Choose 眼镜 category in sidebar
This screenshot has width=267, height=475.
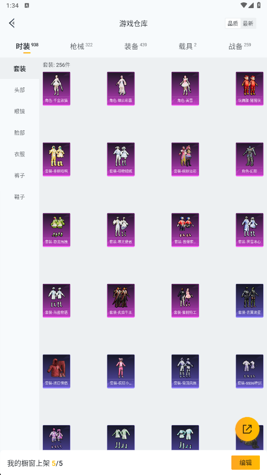(19, 111)
